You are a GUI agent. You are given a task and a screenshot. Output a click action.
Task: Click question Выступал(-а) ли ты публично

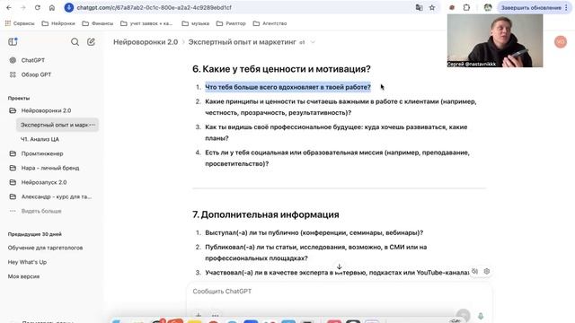(314, 232)
